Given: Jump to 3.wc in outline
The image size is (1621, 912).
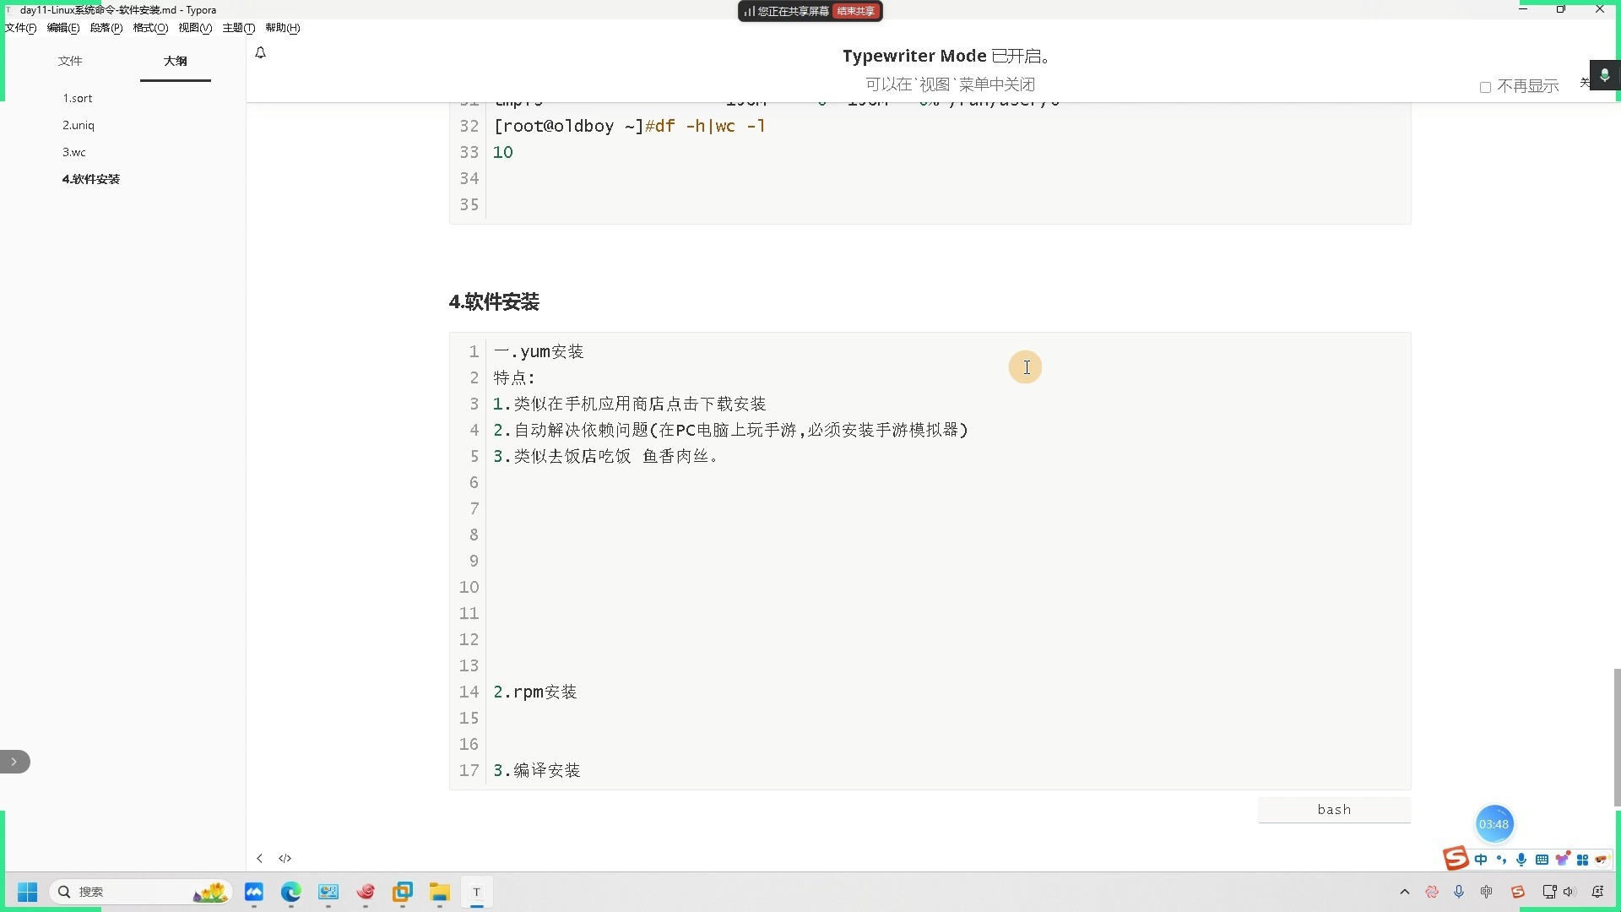Looking at the screenshot, I should point(74,152).
